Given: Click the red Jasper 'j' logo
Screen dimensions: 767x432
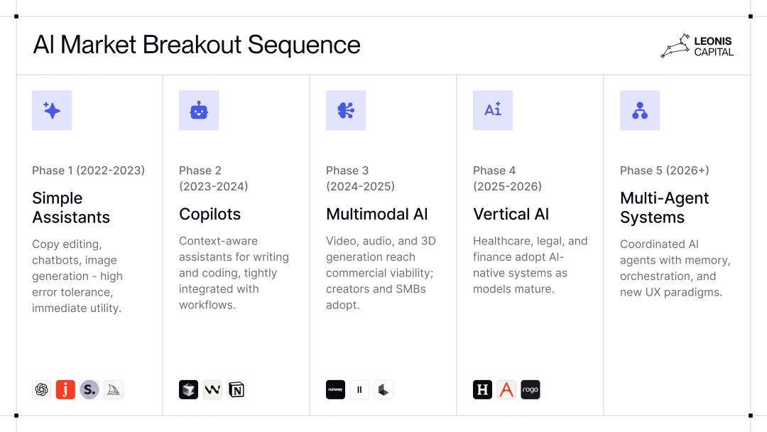Looking at the screenshot, I should tap(65, 389).
